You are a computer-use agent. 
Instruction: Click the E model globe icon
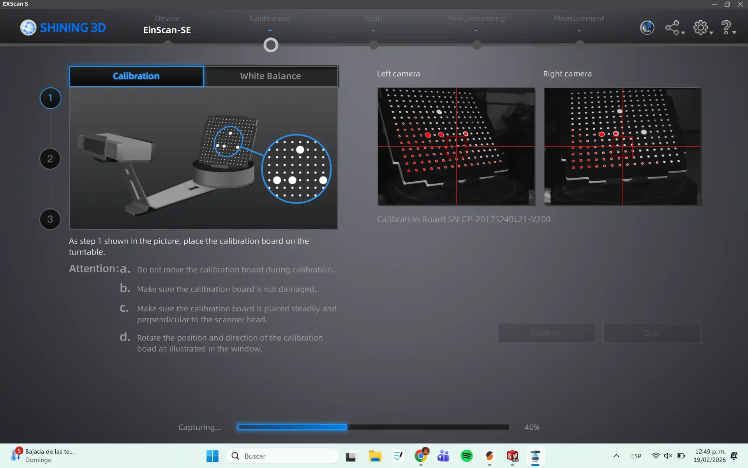coord(647,28)
